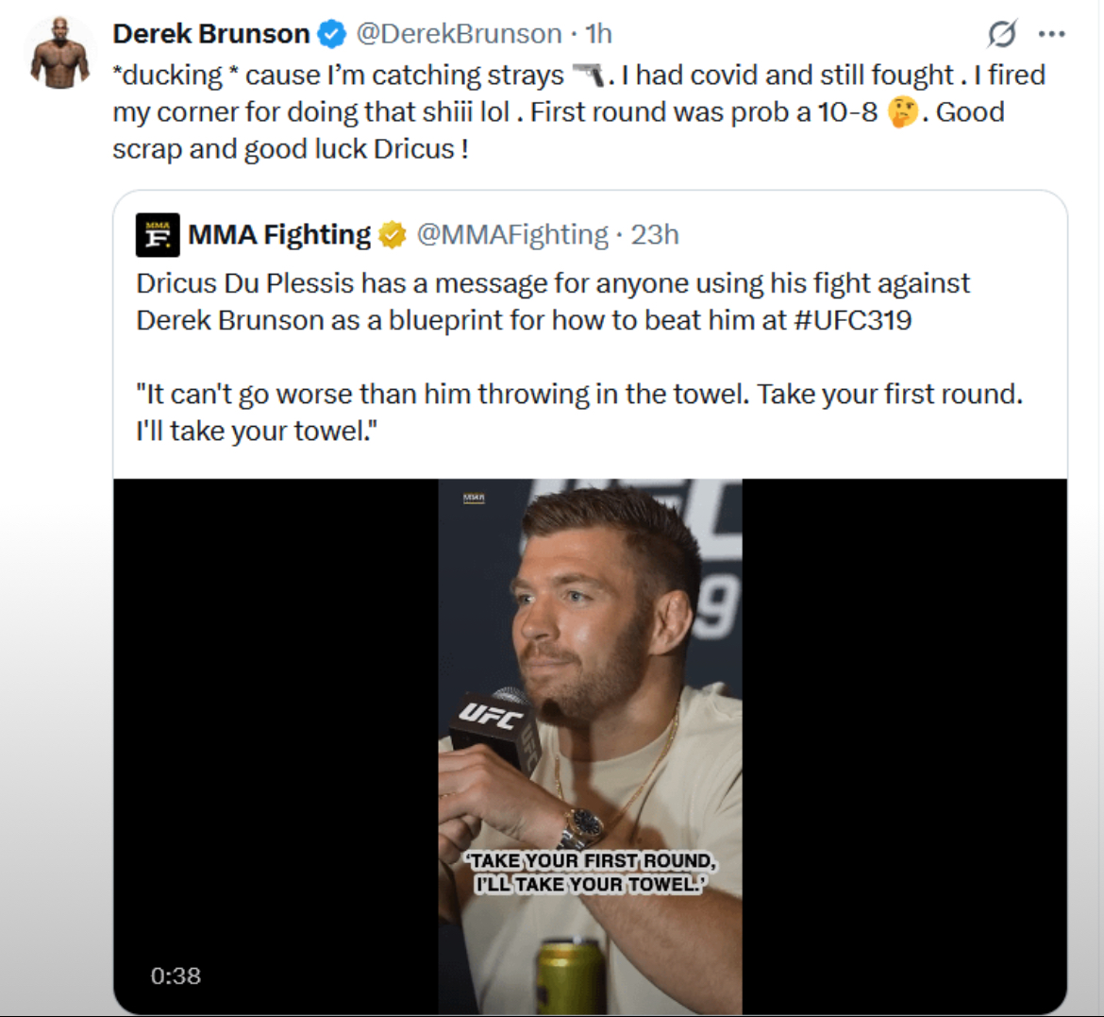Click the Grok explain-post icon
The image size is (1104, 1017).
tap(1001, 35)
